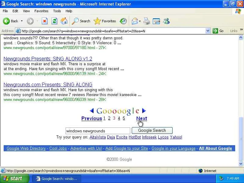This screenshot has width=244, height=183.
Task: Click the left blue arrow beside Google logo
Action: pos(92,111)
